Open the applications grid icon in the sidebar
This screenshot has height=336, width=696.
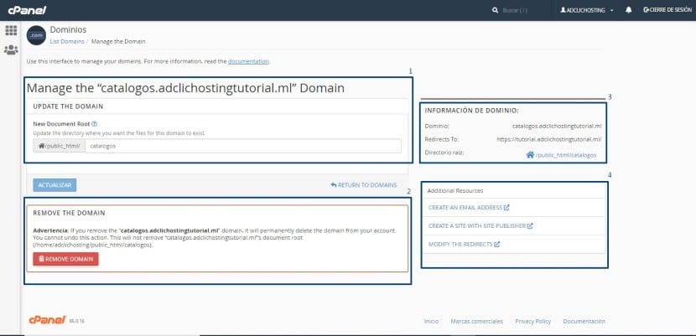11,31
